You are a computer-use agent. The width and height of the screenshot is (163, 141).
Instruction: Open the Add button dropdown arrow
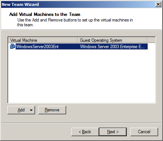(x=31, y=110)
